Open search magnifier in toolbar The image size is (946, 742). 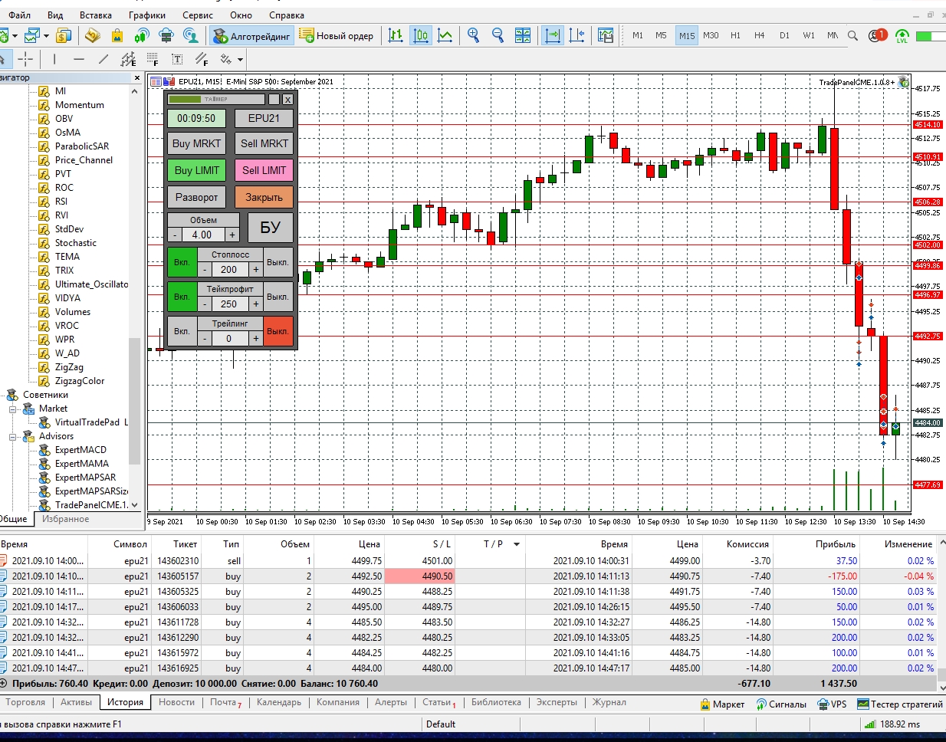852,35
